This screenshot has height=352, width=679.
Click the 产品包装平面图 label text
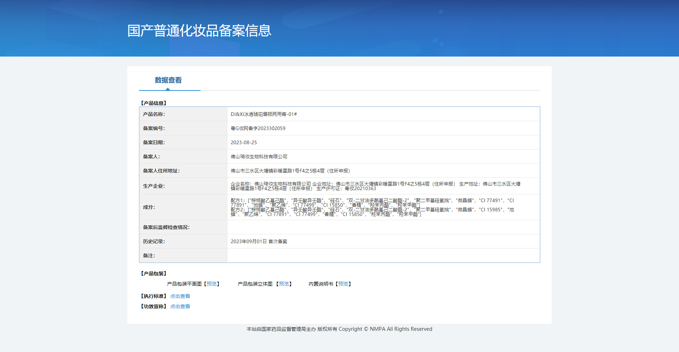pos(184,284)
